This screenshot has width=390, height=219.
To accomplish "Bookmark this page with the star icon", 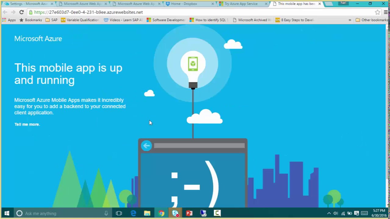I will pyautogui.click(x=378, y=12).
